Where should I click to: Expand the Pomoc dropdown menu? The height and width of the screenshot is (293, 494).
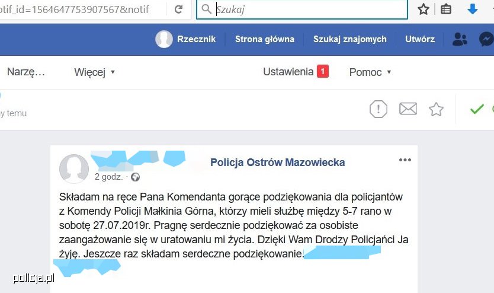[370, 72]
